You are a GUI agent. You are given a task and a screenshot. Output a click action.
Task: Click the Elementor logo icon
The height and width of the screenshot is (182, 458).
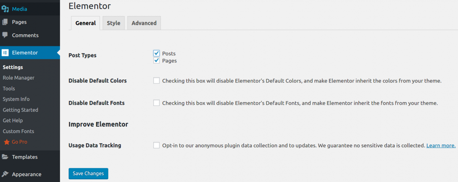5,53
